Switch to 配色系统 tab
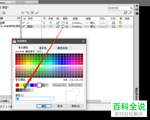Image resolution: width=150 pixels, height=120 pixels. tap(62, 48)
